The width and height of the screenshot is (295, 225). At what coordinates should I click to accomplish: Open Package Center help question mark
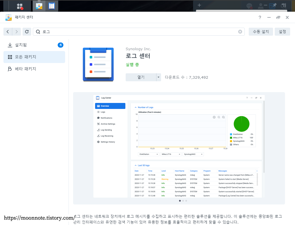tap(260, 17)
